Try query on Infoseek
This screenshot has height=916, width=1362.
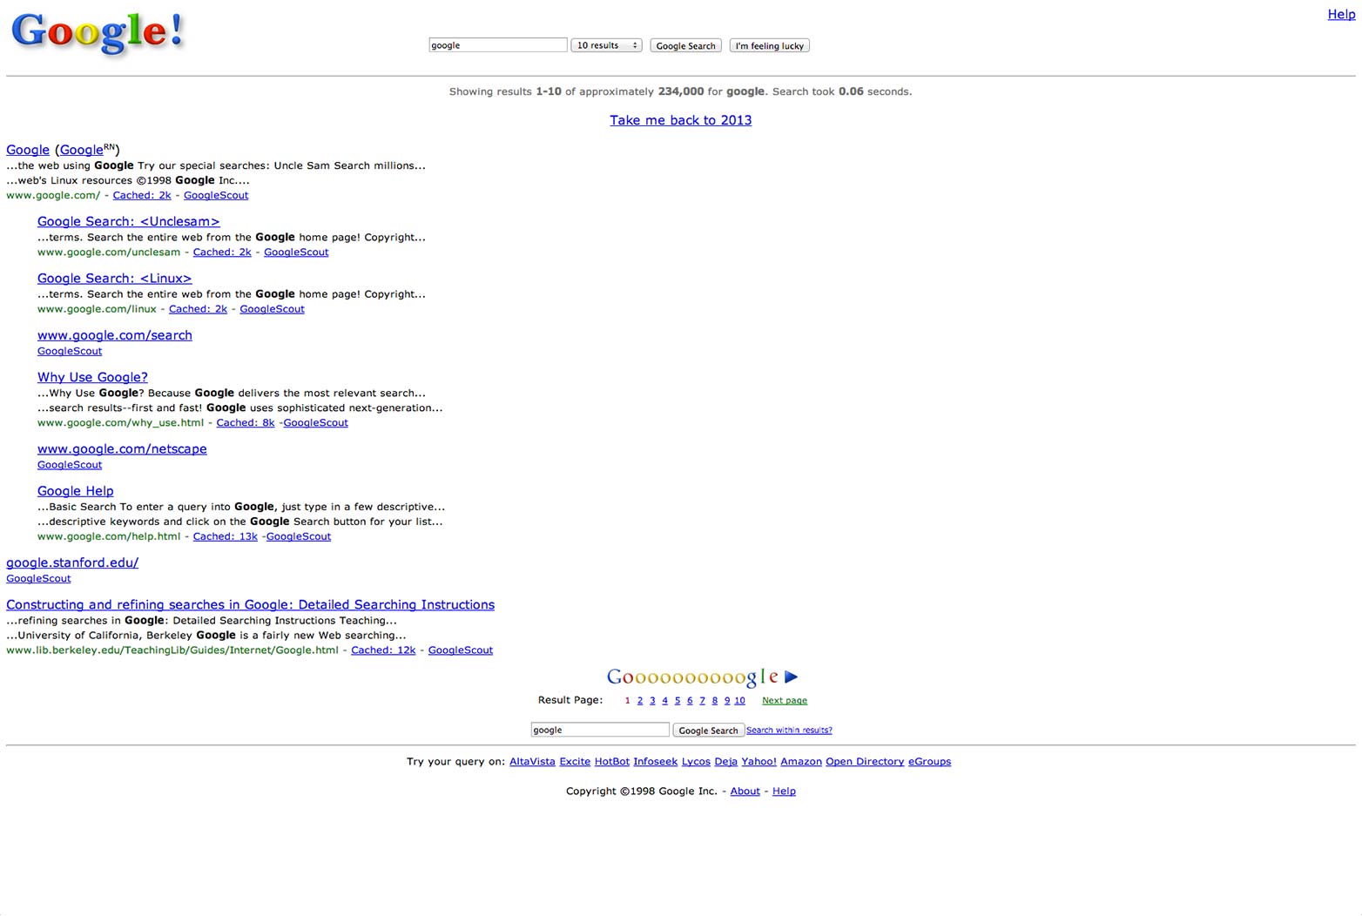[655, 761]
